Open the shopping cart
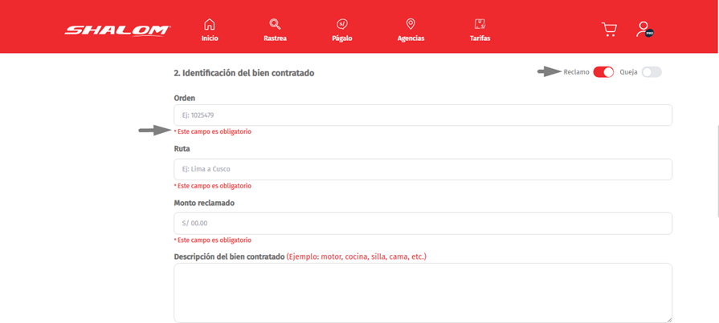 609,30
